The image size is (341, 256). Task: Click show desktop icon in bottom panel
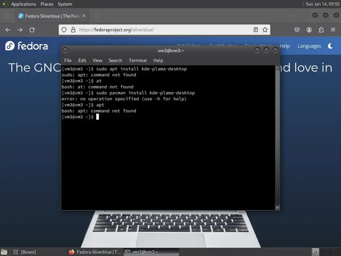(x=4, y=252)
